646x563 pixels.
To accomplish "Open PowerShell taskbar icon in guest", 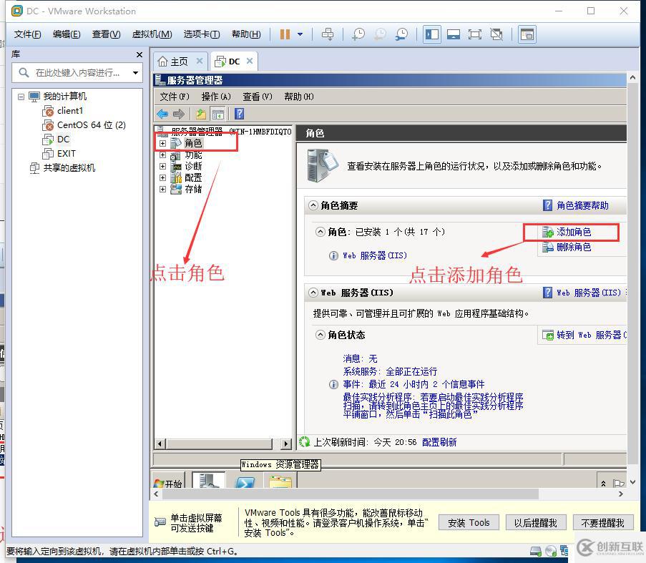I will point(245,482).
